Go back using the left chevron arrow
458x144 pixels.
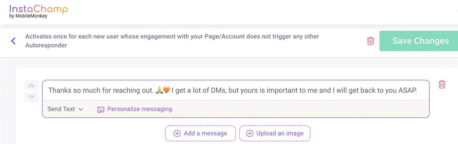tap(13, 41)
